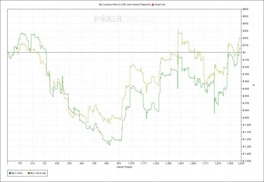Click the $-400 y-axis label
The height and width of the screenshot is (182, 264).
pyautogui.click(x=246, y=82)
